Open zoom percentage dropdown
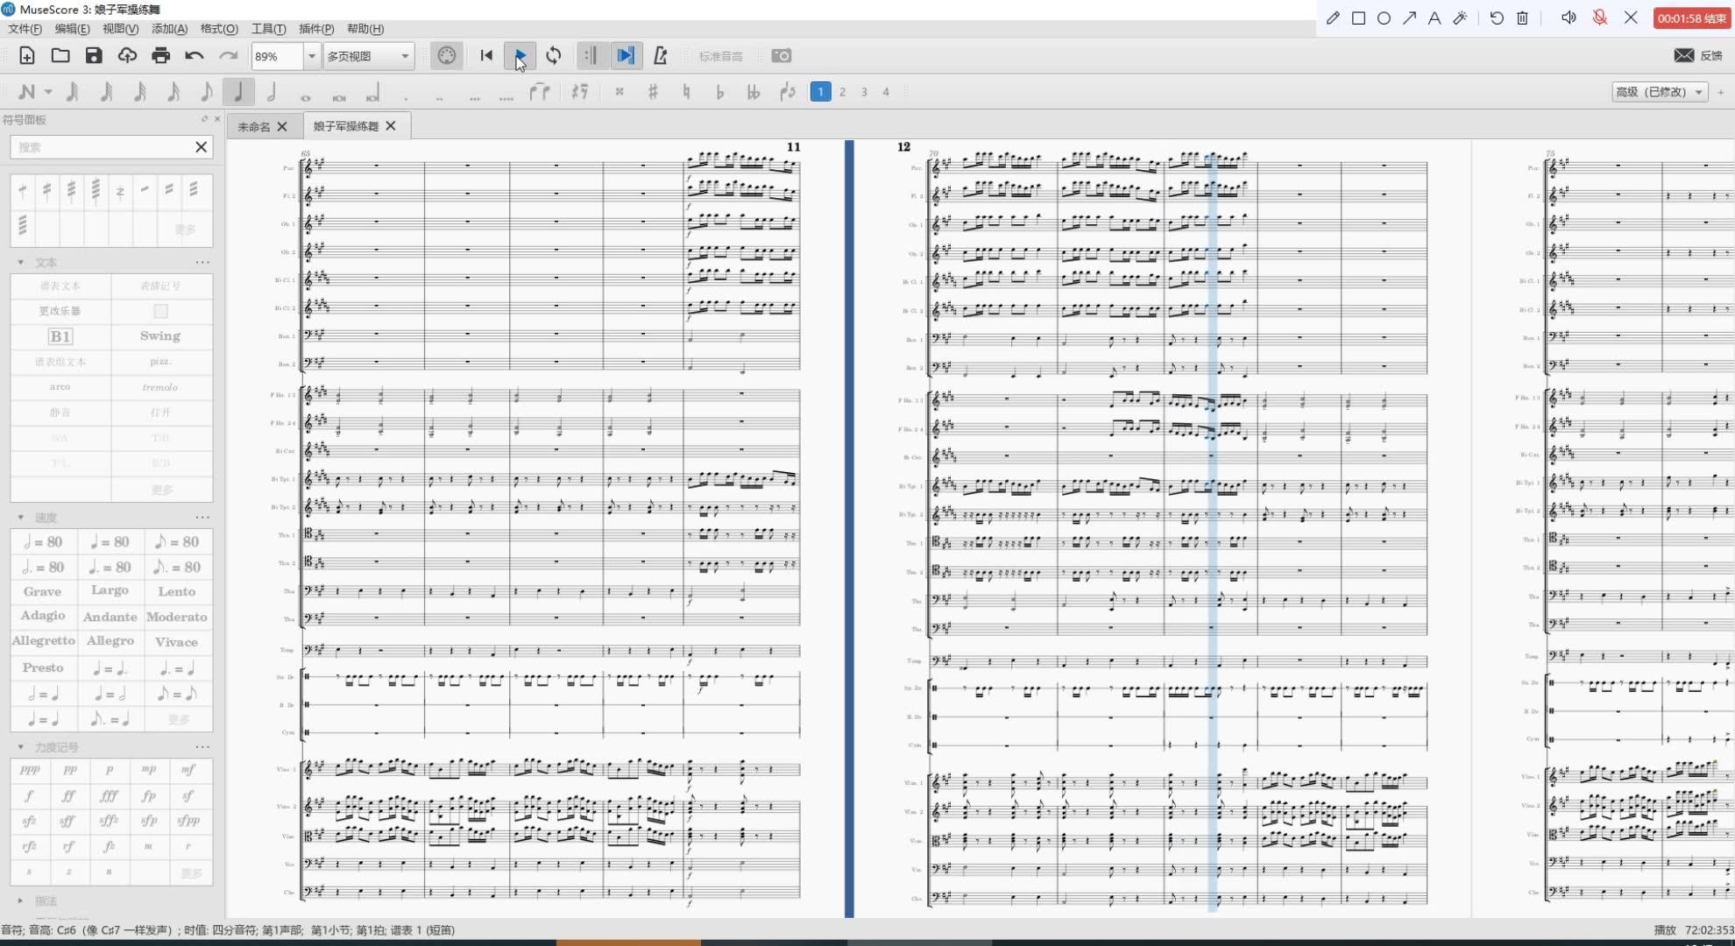The image size is (1735, 946). point(311,56)
